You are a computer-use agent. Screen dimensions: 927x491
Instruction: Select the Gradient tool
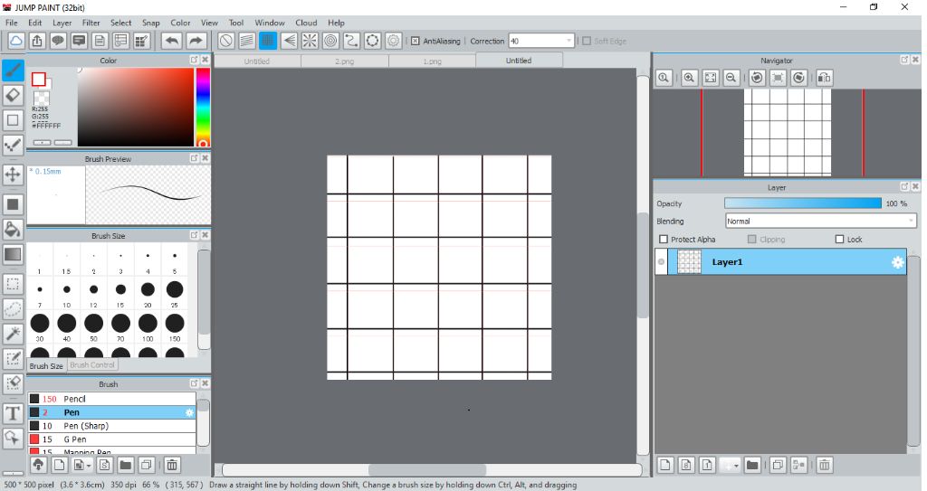(x=13, y=255)
